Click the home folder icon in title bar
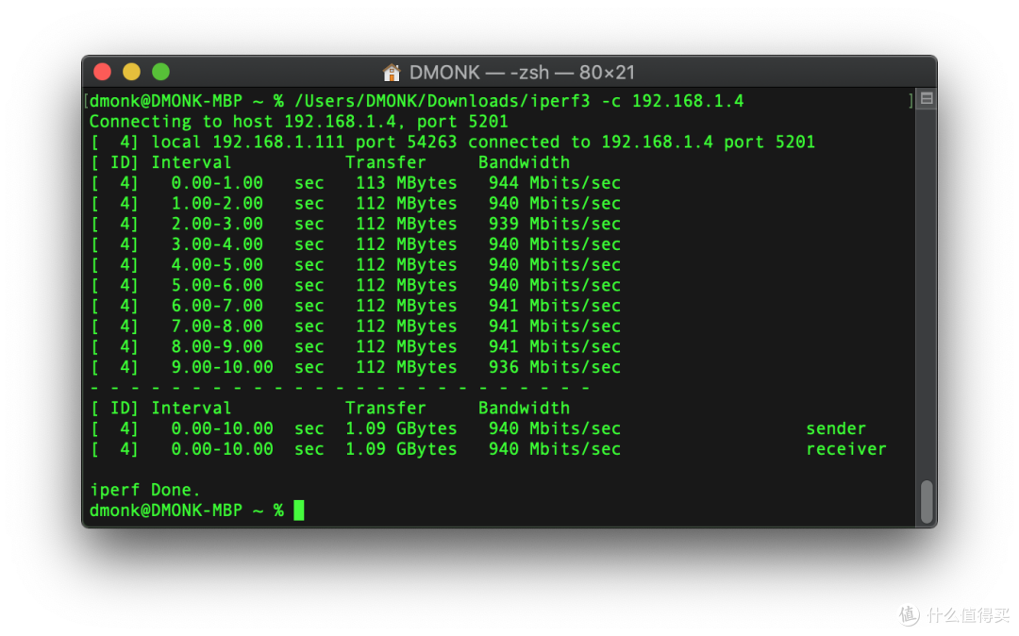Screen dimensions: 1019x636 (x=392, y=72)
